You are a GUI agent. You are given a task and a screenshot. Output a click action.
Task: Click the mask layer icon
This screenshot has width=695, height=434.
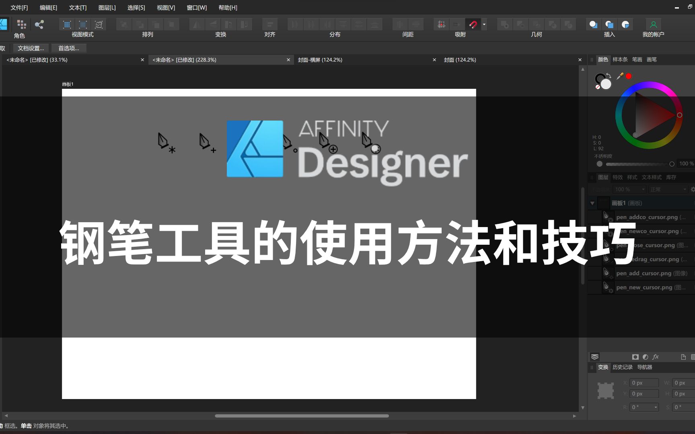click(635, 357)
